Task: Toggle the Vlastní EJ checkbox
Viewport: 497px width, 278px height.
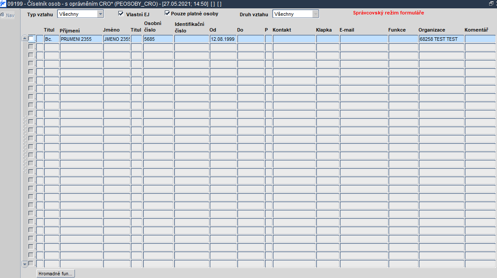Action: point(121,14)
